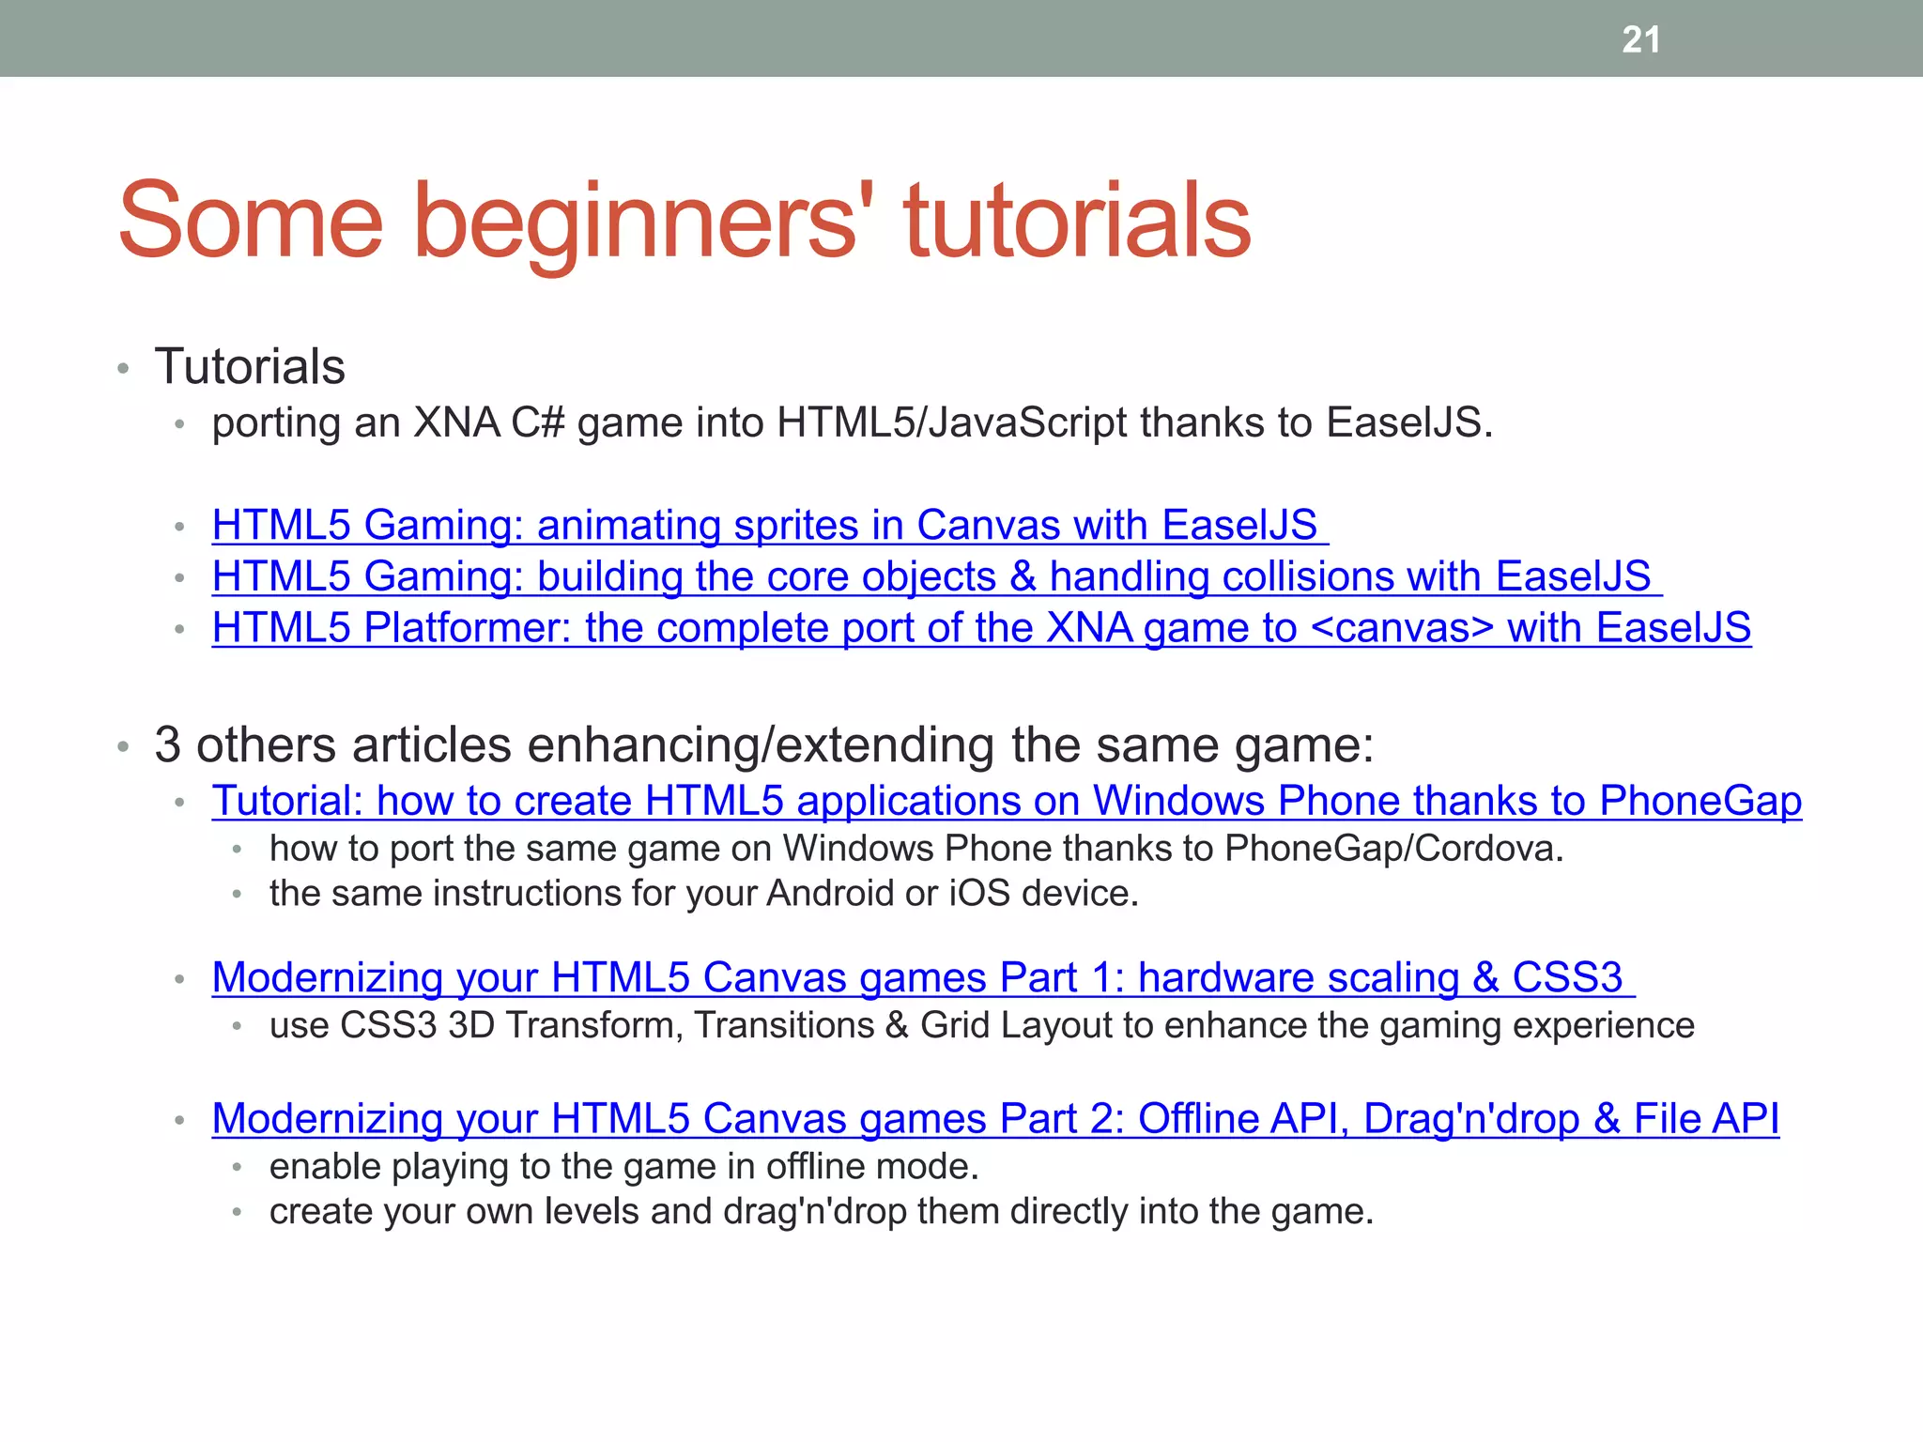Open the HTML5 Platformer complete port link
The image size is (1923, 1442).
tap(981, 628)
